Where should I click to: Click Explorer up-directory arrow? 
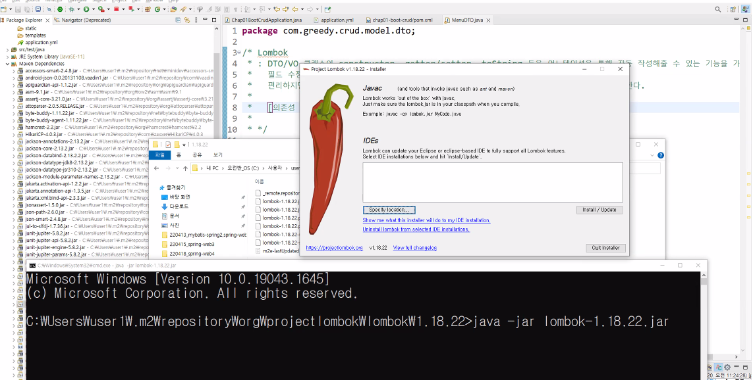point(185,168)
